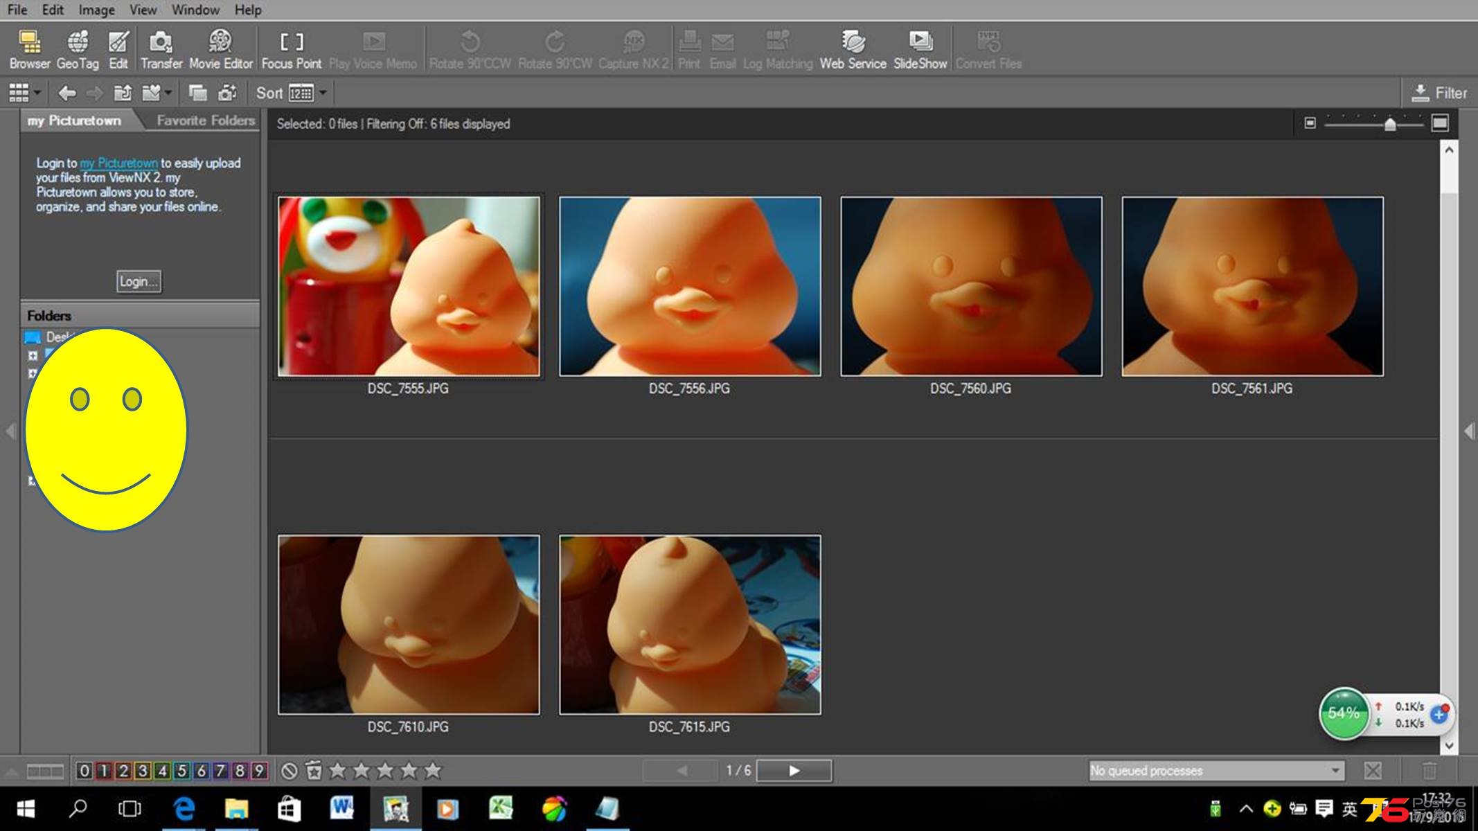Toggle orange label 2
The image size is (1478, 831).
[123, 771]
